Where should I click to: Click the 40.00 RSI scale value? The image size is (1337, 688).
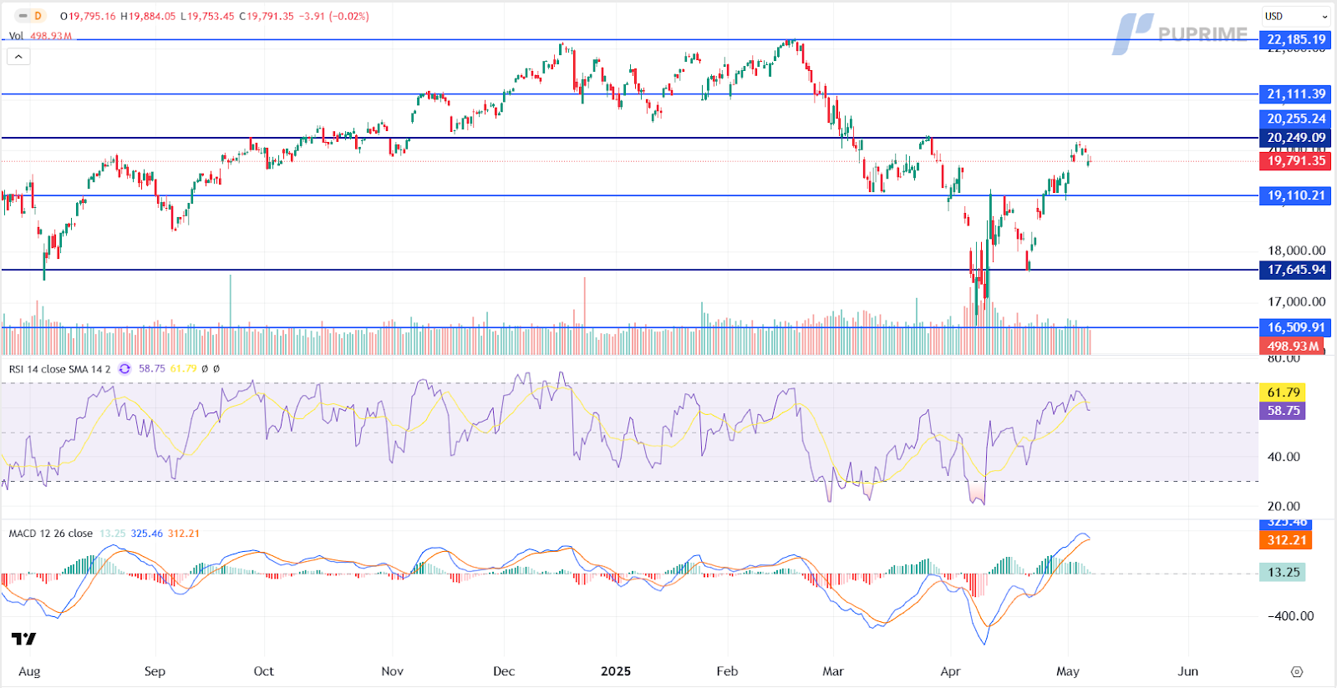click(1284, 457)
